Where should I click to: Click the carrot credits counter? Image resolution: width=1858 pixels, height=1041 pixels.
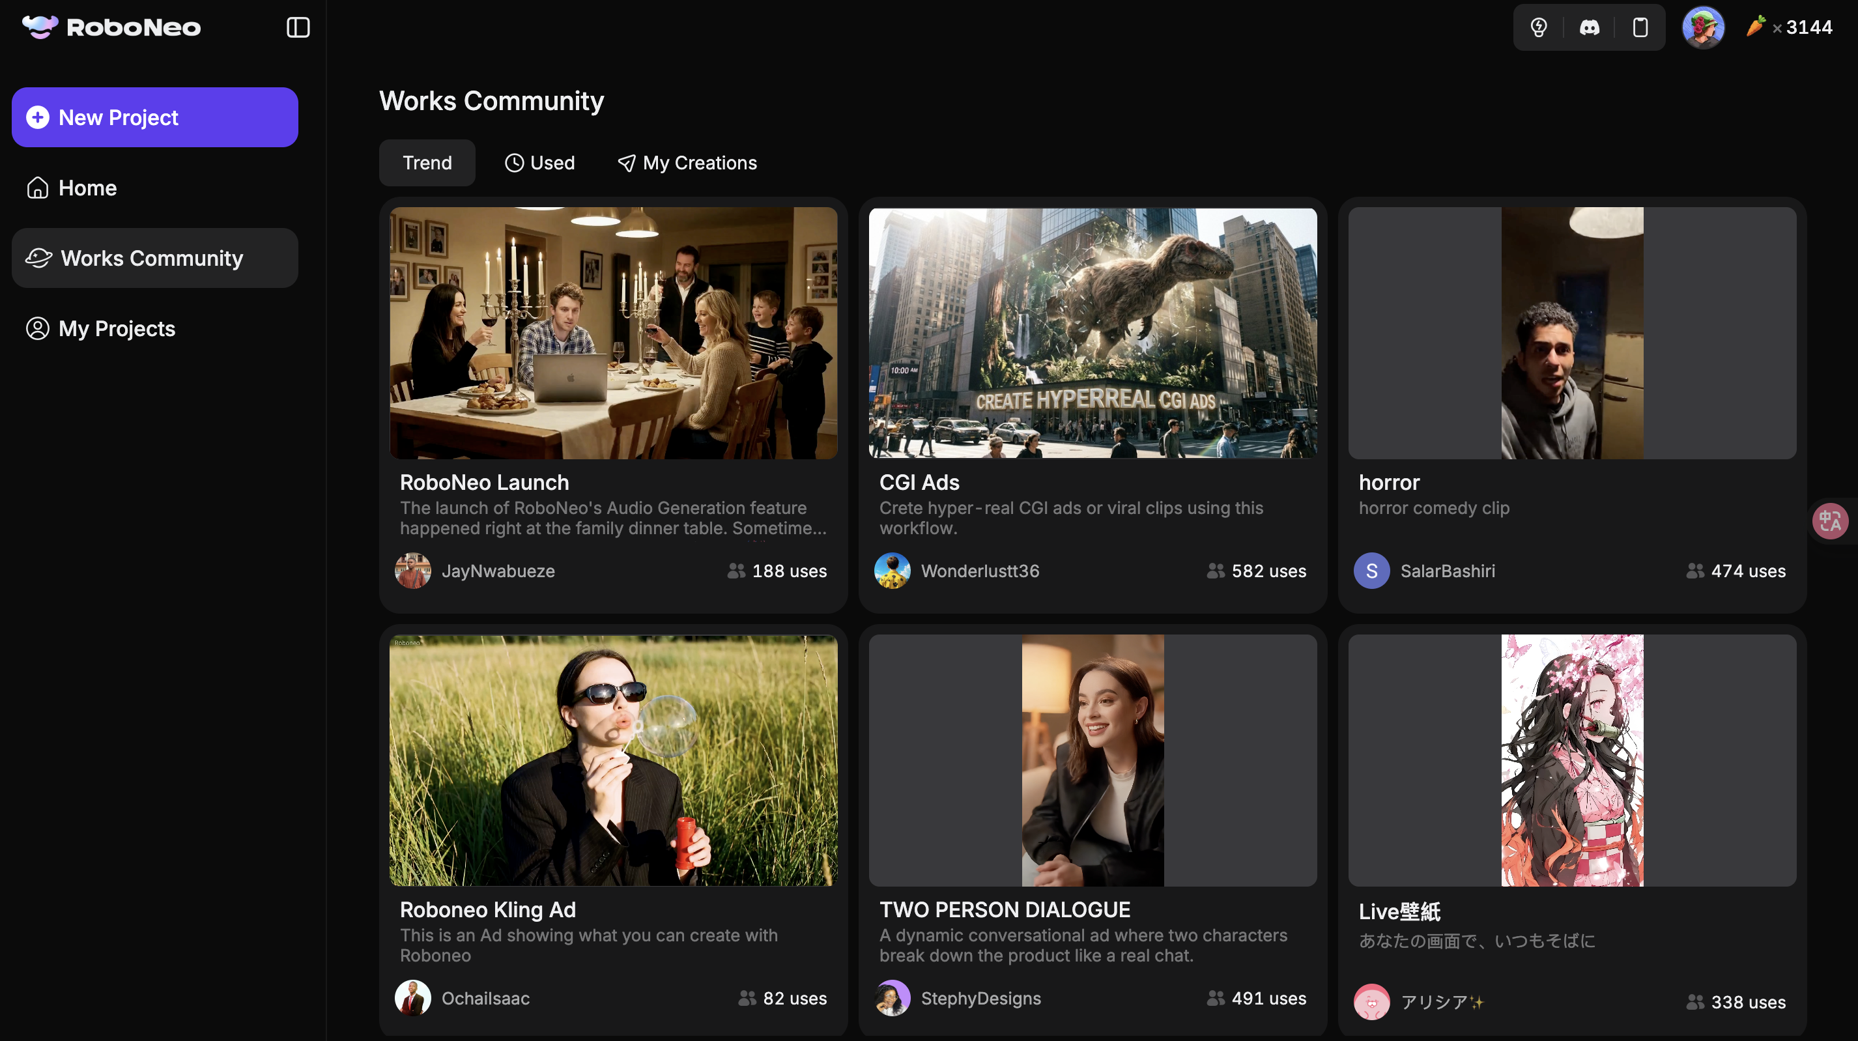[1790, 27]
